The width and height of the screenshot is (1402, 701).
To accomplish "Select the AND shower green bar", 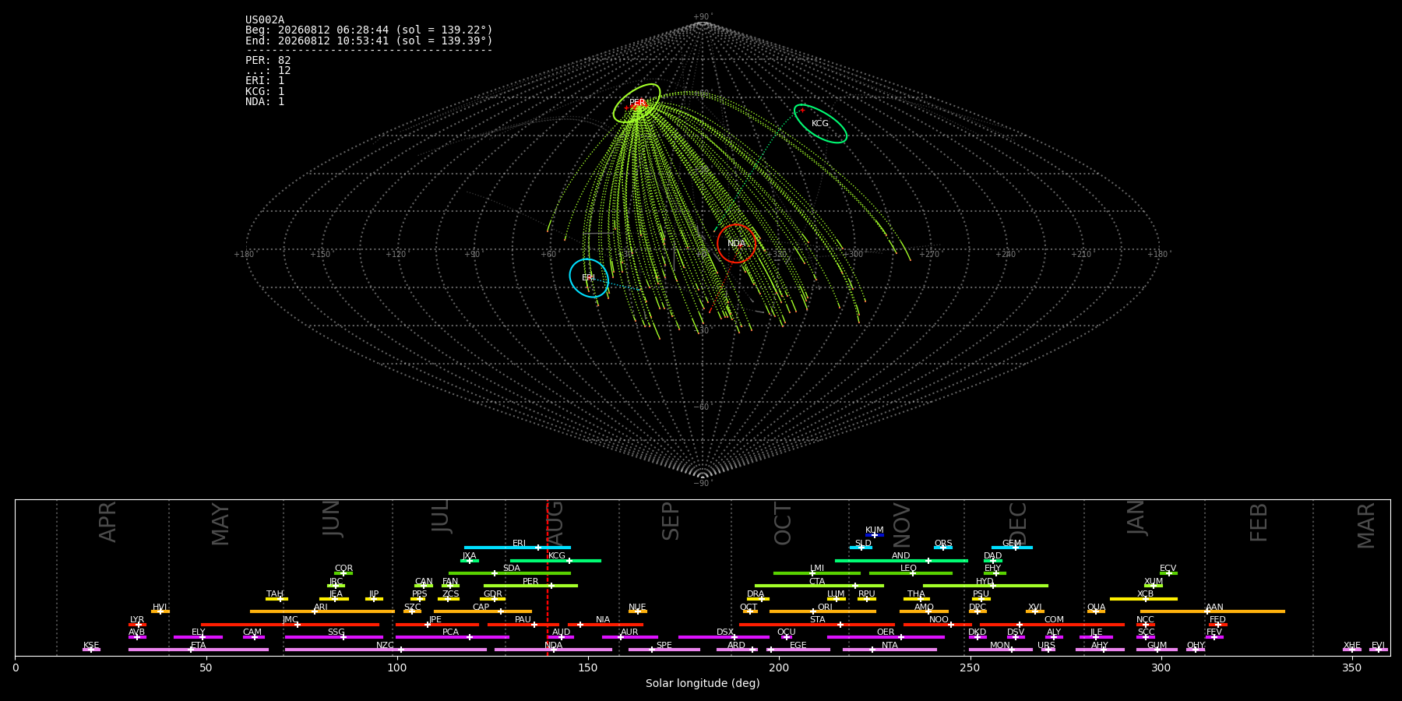I will 901,560.
